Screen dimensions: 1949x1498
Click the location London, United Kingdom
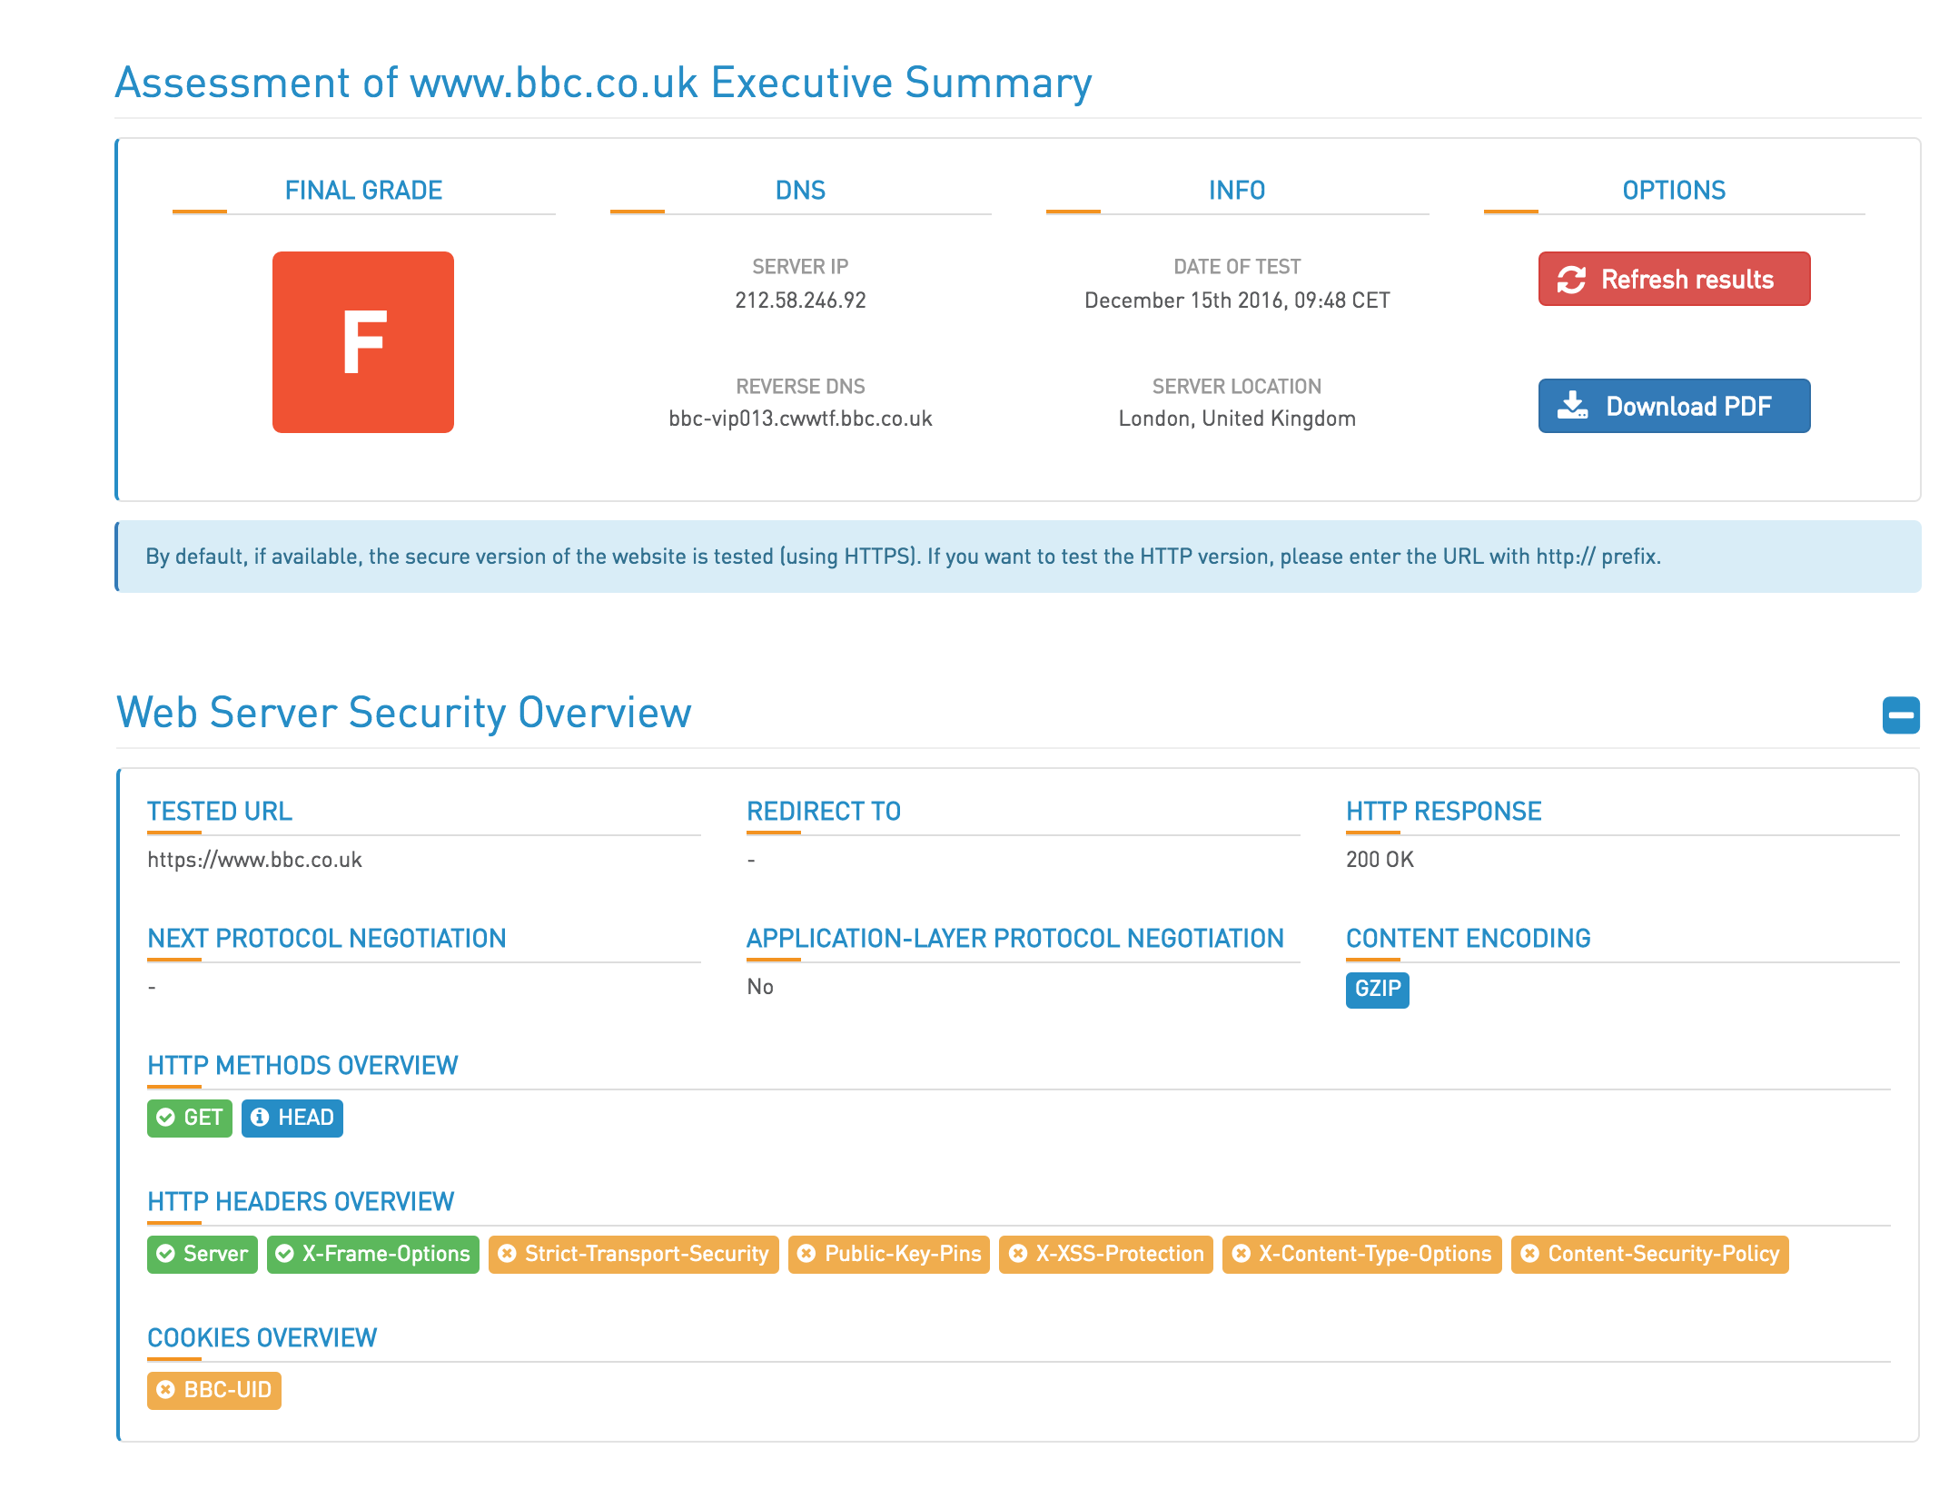click(1237, 419)
